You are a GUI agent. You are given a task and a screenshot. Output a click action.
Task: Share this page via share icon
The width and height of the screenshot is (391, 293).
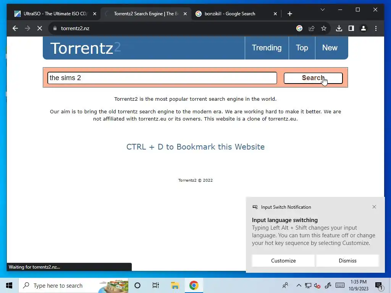[312, 28]
